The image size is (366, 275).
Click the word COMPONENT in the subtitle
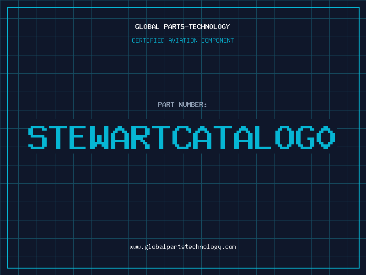tap(218, 40)
